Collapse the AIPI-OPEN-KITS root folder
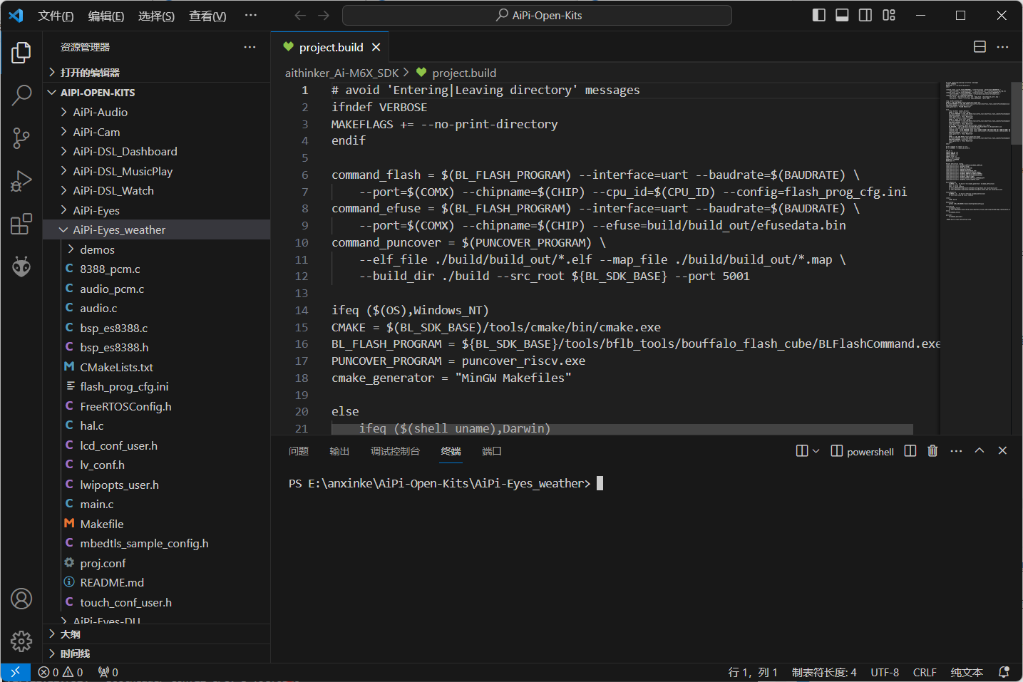The width and height of the screenshot is (1023, 682). click(x=157, y=93)
